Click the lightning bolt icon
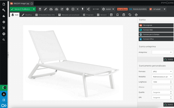Viewport: 174px width, 108px height. (83, 9)
